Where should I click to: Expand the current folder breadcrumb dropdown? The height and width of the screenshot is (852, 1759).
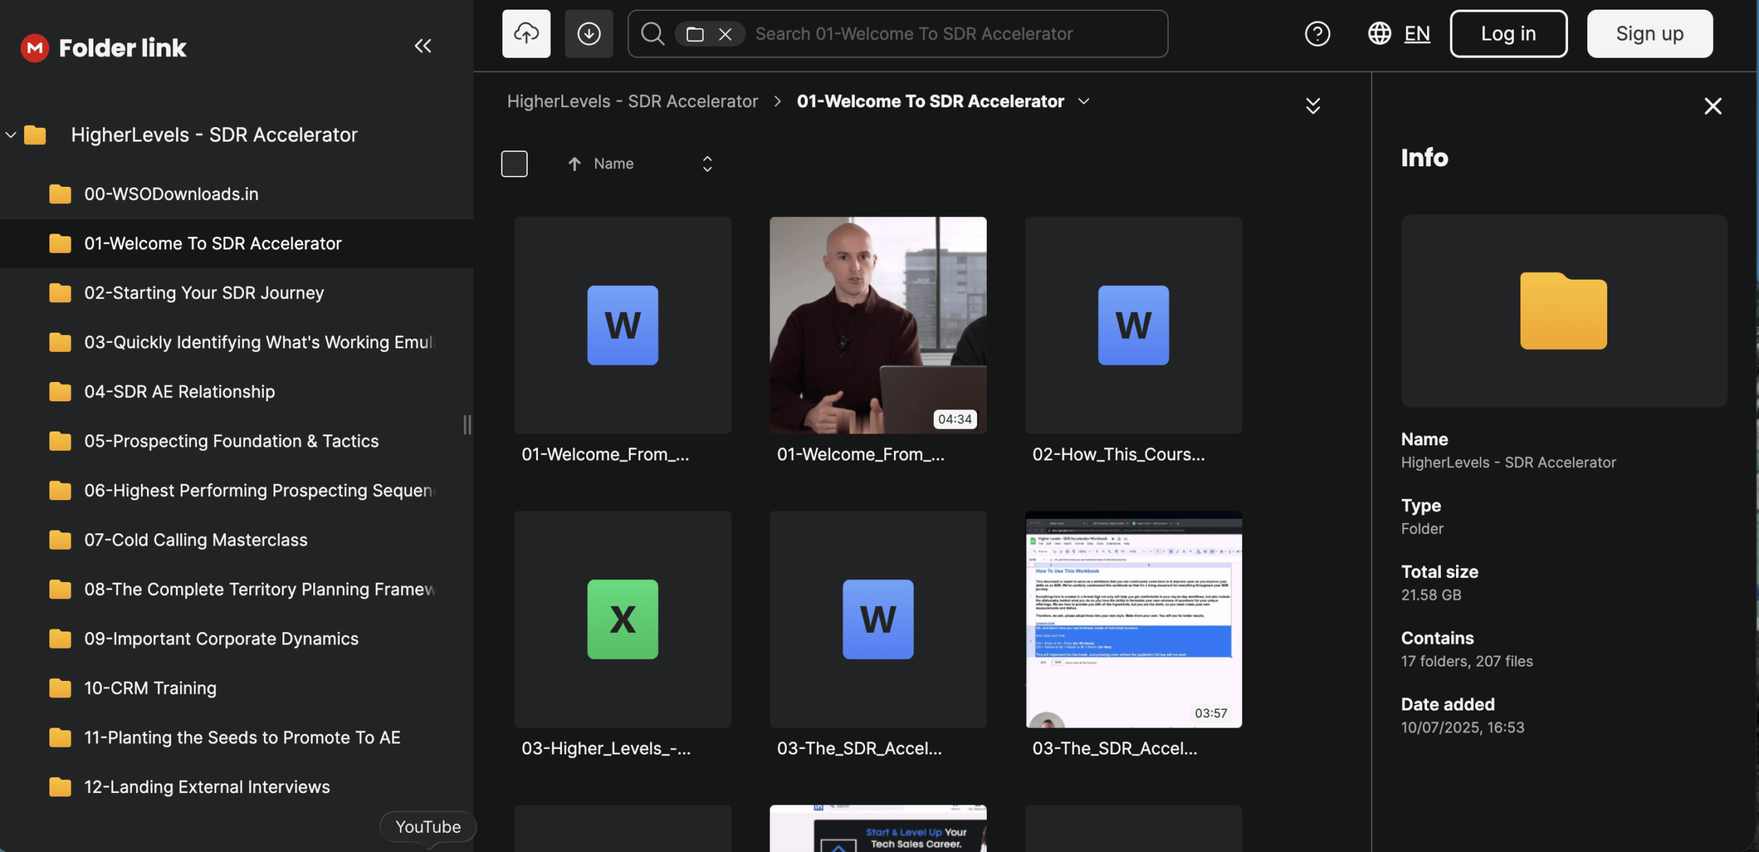pos(1084,101)
